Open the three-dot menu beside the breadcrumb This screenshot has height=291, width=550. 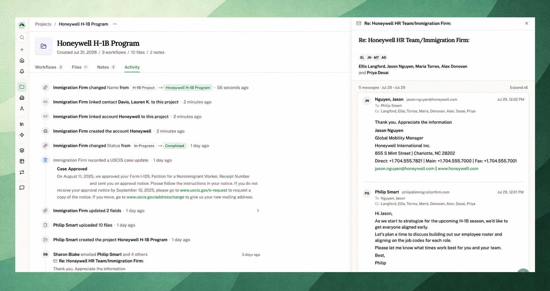tap(115, 24)
